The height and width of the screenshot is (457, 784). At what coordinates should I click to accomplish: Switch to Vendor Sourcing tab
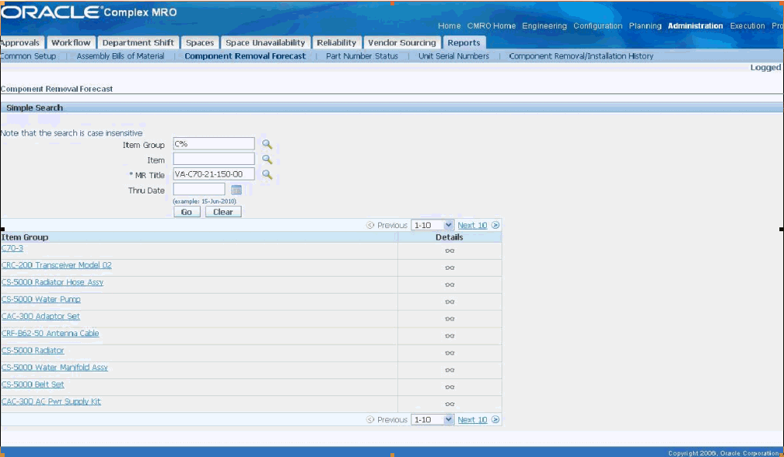coord(402,43)
